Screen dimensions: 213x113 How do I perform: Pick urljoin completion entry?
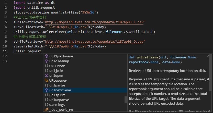click(x=85, y=71)
